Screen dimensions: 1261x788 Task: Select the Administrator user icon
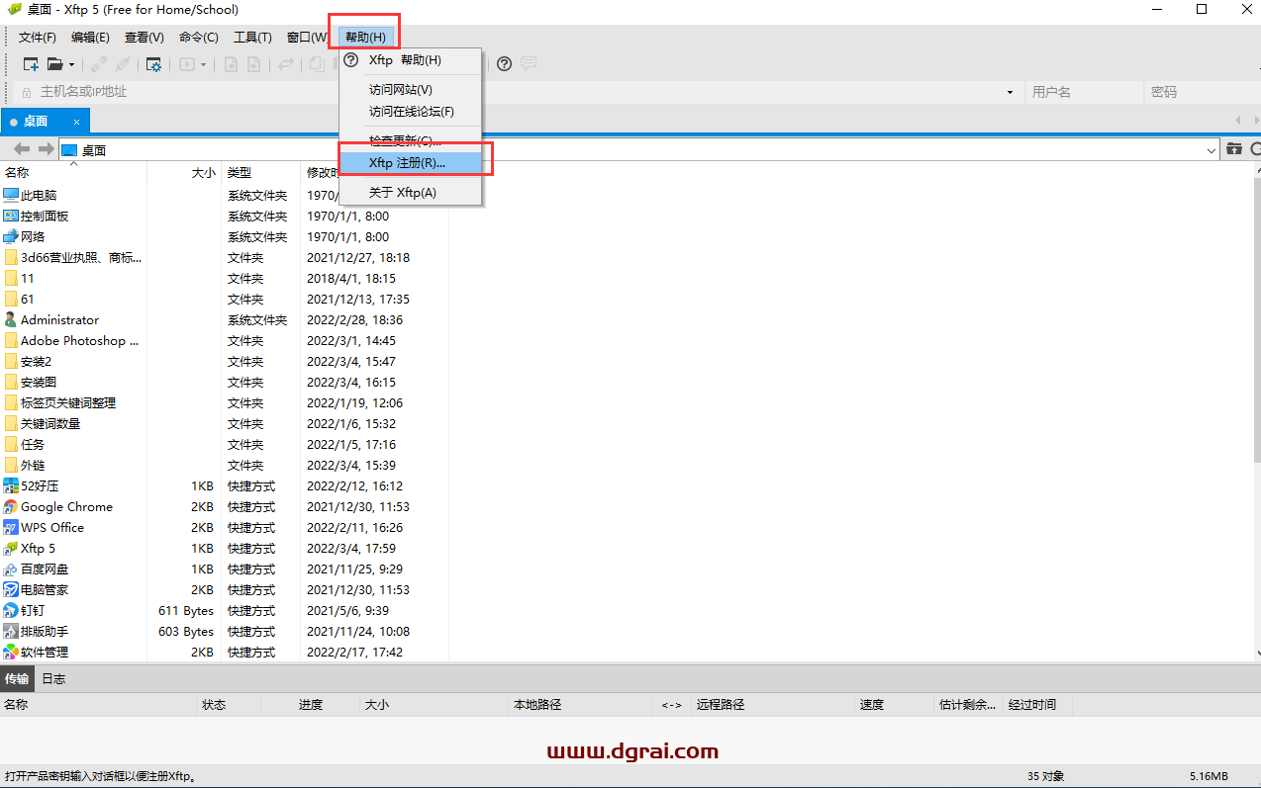pos(11,320)
